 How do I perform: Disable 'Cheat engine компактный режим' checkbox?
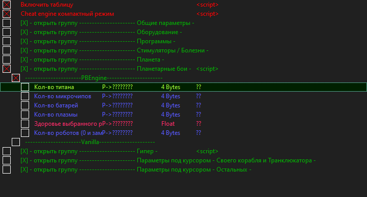click(7, 14)
